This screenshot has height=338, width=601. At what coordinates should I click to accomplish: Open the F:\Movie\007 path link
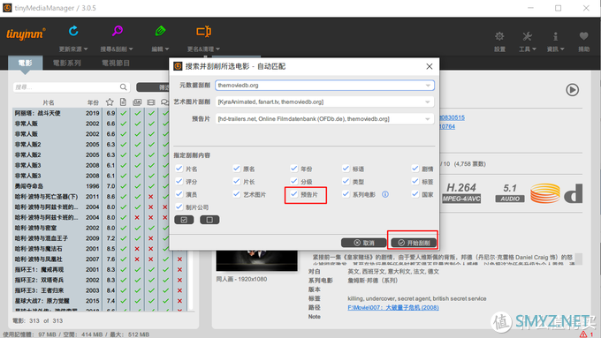point(393,307)
